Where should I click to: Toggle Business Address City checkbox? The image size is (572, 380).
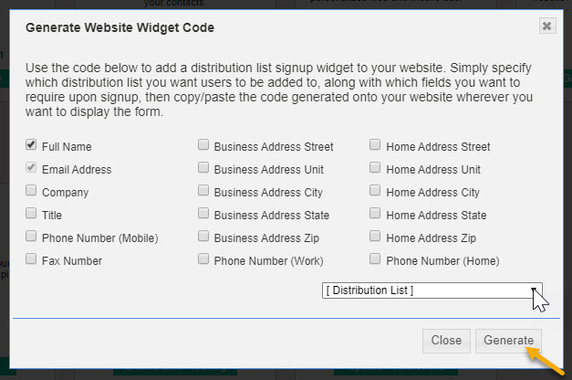[x=203, y=190]
